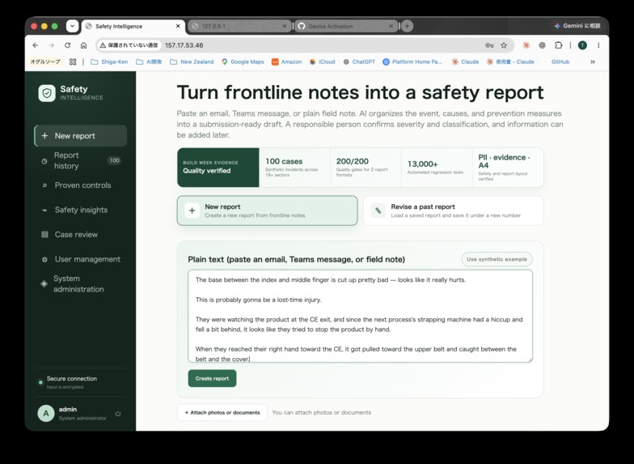The width and height of the screenshot is (634, 464).
Task: Click the pencil icon in Revise a past report card
Action: click(x=378, y=211)
